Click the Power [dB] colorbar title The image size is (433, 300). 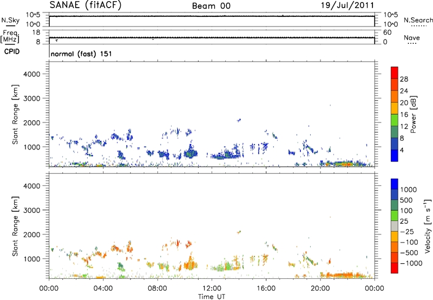tap(414, 114)
